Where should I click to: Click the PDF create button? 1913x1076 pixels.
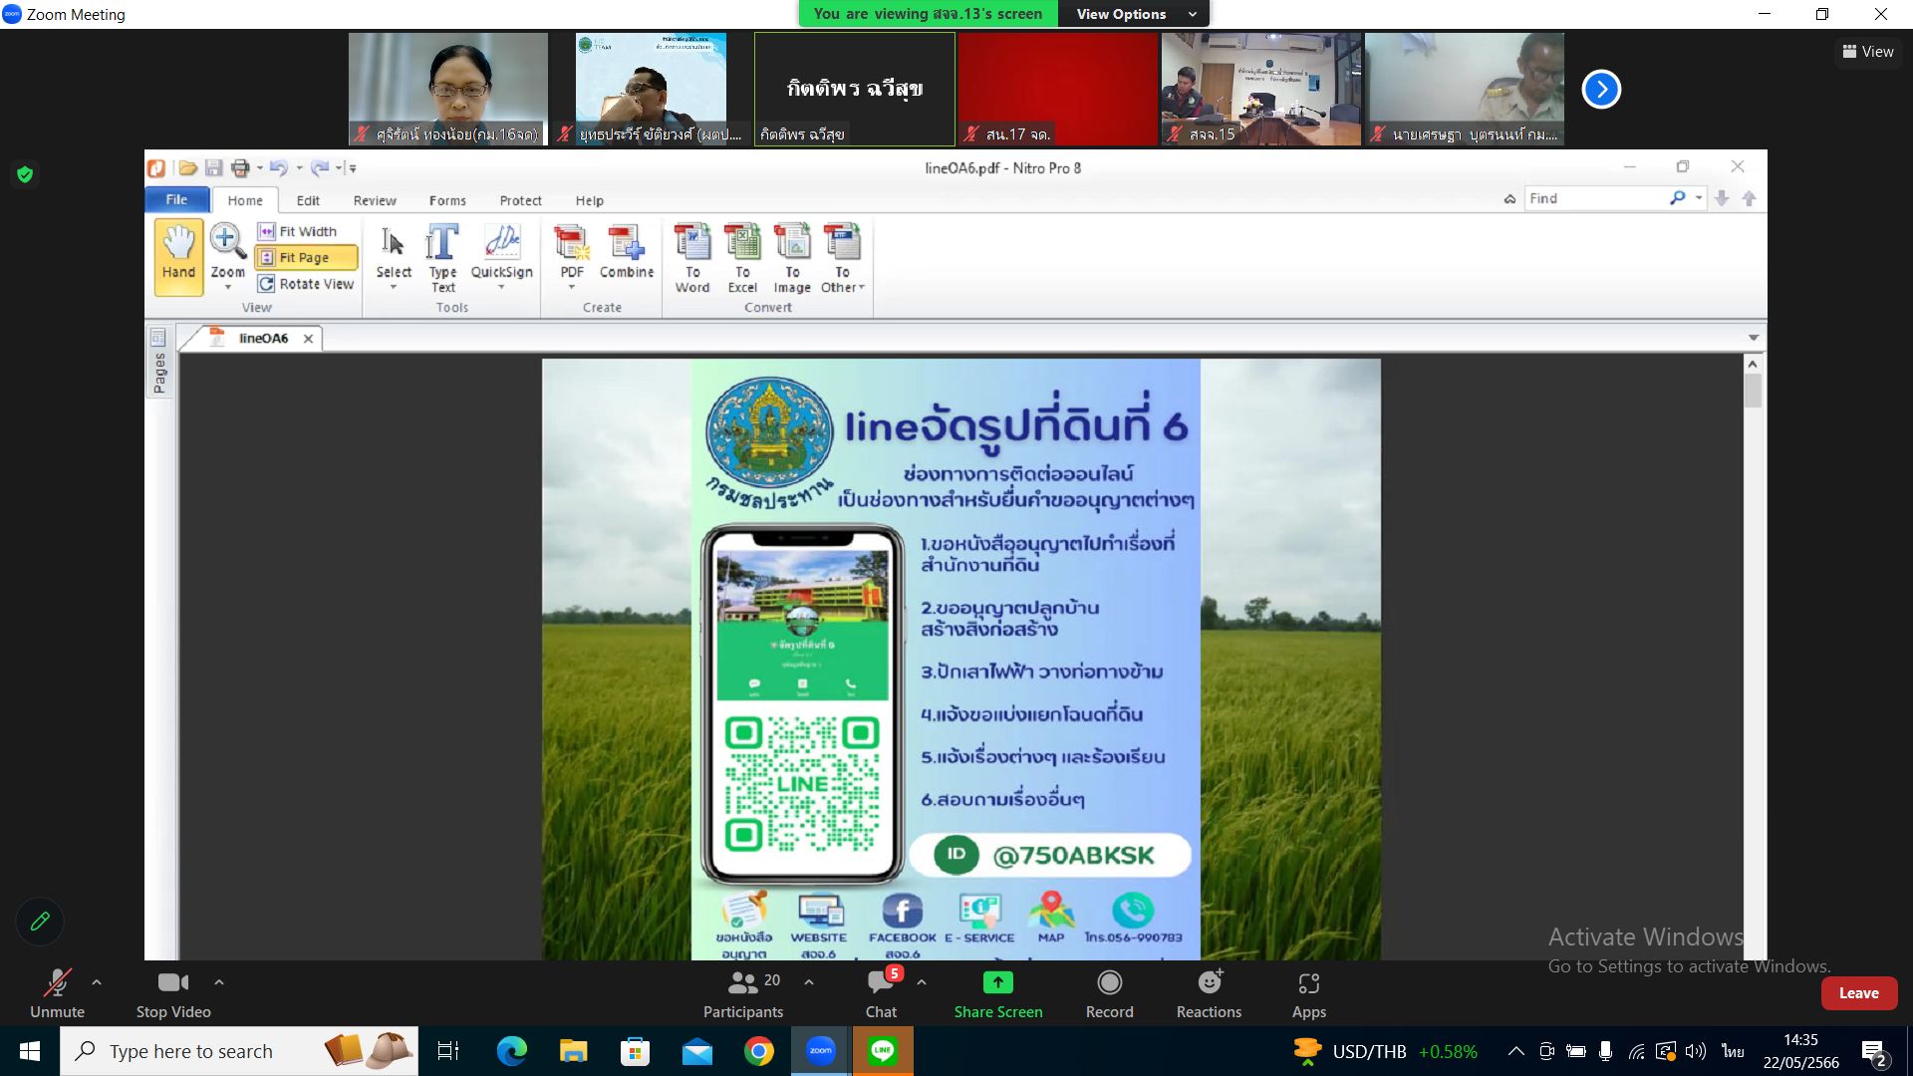572,257
